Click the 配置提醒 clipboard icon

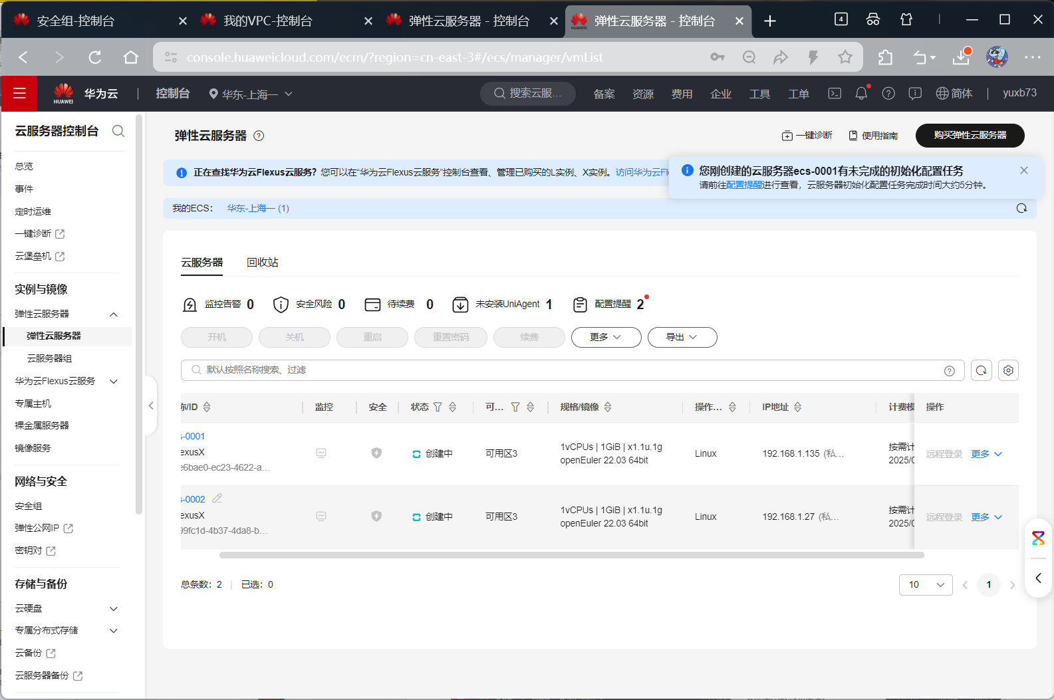580,304
